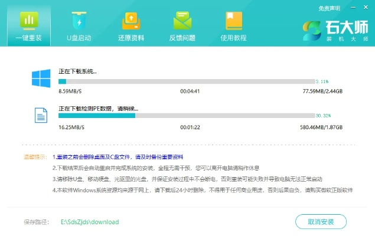This screenshot has height=236, width=375.
Task: Click the 00:01:22 remaining time
Action: [x=190, y=127]
